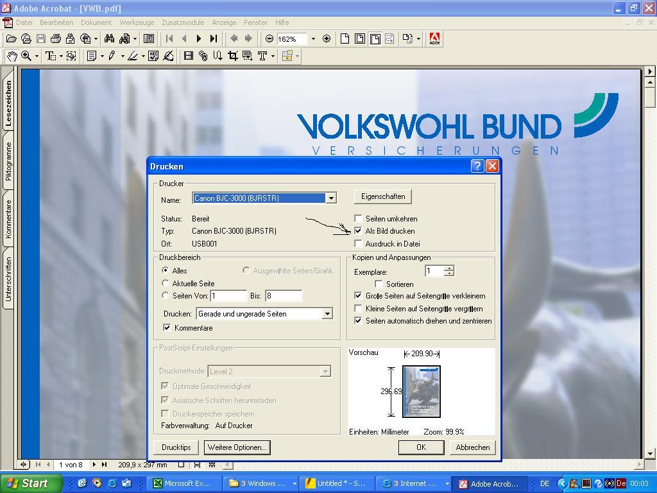
Task: Enable Seiten umkehren checkbox
Action: (358, 219)
